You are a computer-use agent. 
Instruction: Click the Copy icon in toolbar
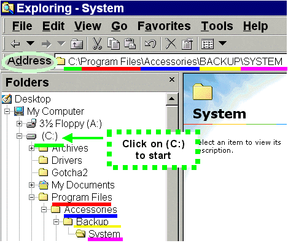(114, 44)
